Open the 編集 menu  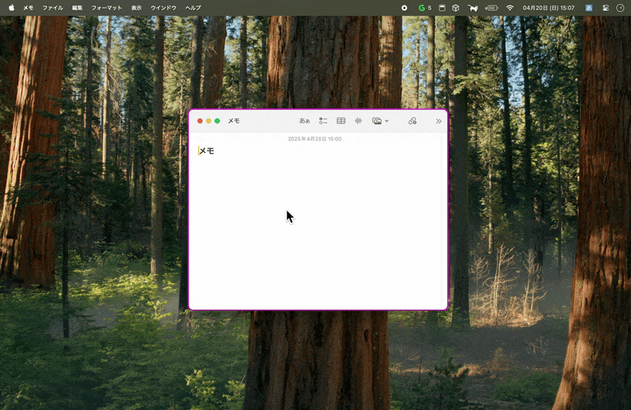point(77,8)
